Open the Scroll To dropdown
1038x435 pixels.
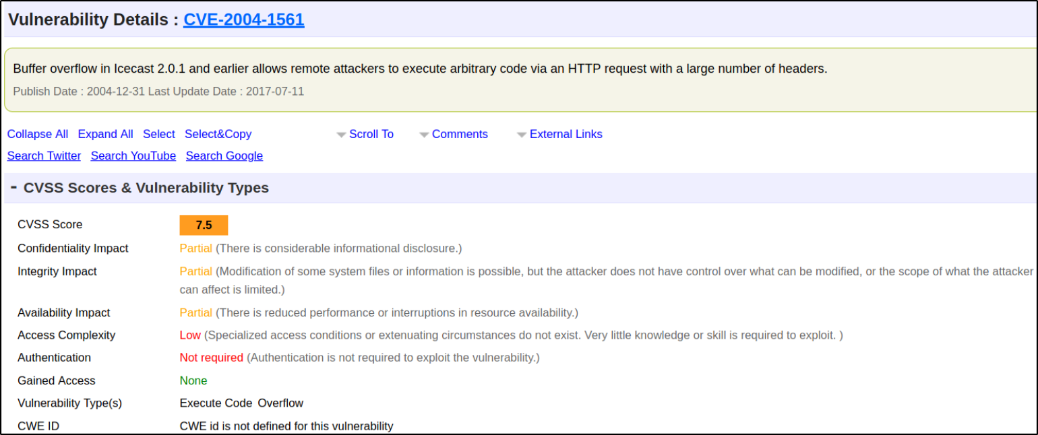click(x=371, y=134)
